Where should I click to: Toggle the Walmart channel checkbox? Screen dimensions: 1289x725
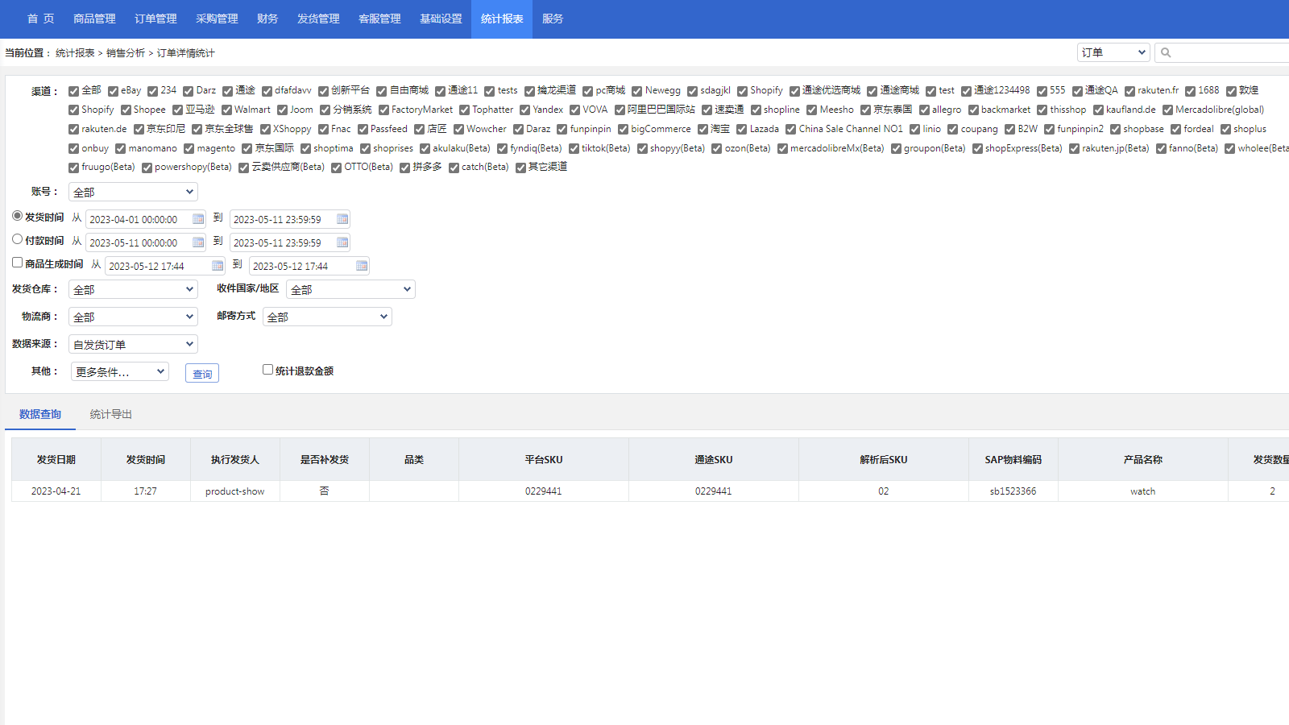(x=226, y=110)
